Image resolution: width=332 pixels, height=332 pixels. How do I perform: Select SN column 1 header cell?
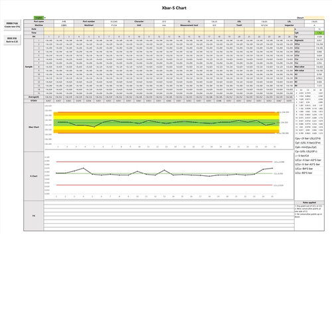pyautogui.click(x=48, y=37)
